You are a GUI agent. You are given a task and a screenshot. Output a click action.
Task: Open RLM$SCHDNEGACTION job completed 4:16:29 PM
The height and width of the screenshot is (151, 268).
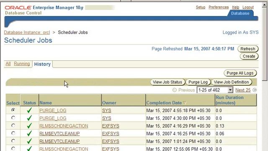pos(64,126)
